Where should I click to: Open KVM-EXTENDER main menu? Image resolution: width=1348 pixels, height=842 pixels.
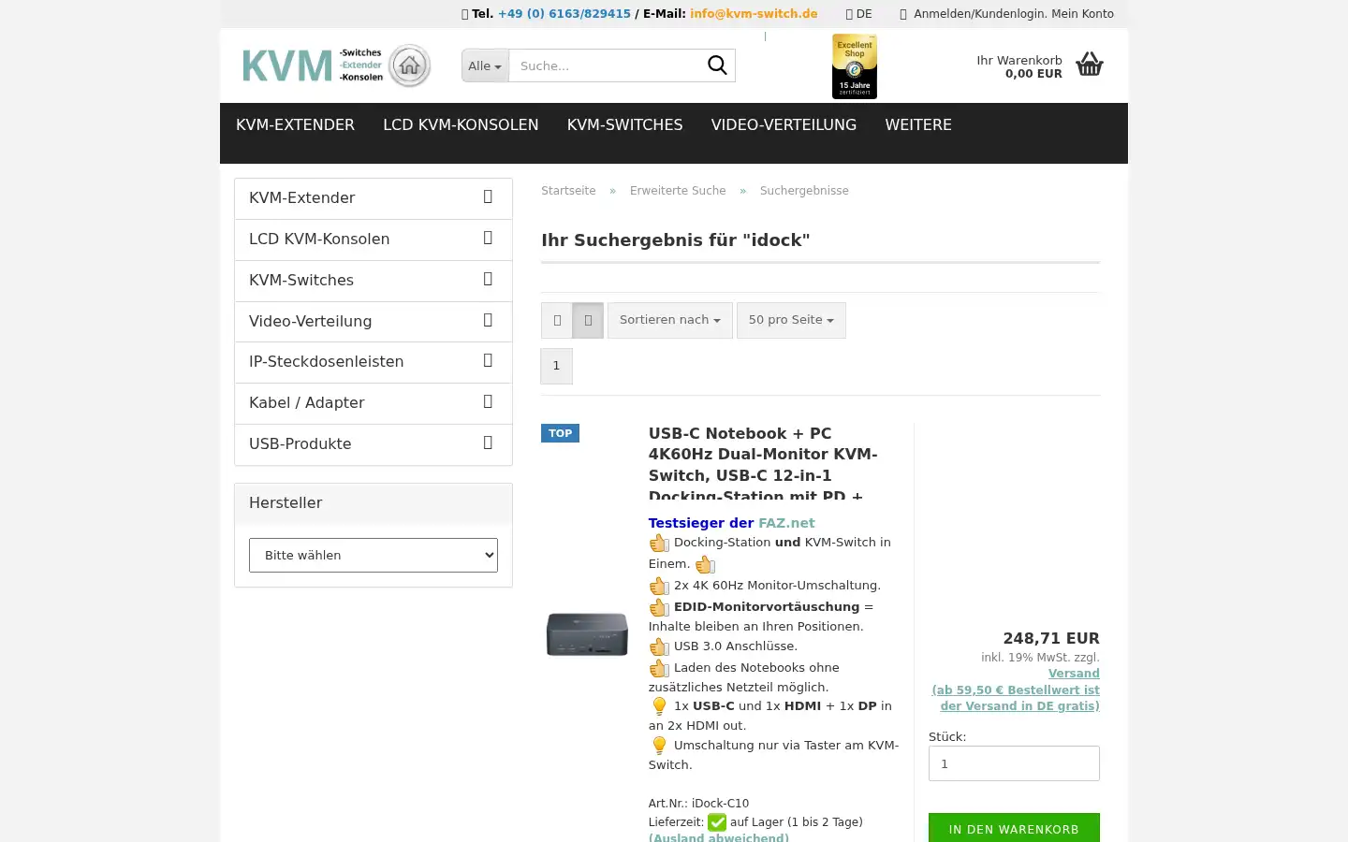click(x=295, y=124)
